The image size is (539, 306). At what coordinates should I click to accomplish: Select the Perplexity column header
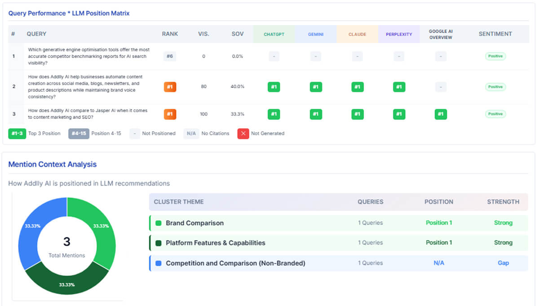[x=399, y=34]
